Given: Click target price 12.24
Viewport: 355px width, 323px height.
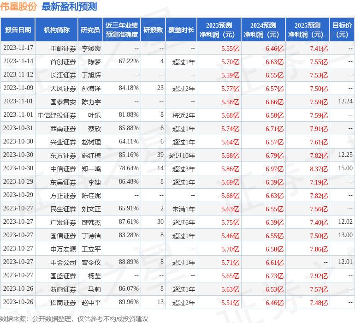Looking at the screenshot, I should click(x=345, y=102).
